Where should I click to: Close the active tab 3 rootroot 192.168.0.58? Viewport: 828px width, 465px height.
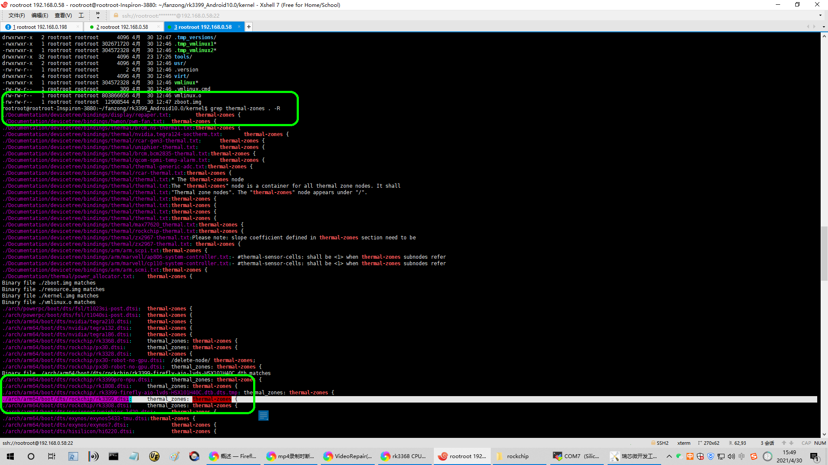pos(239,27)
